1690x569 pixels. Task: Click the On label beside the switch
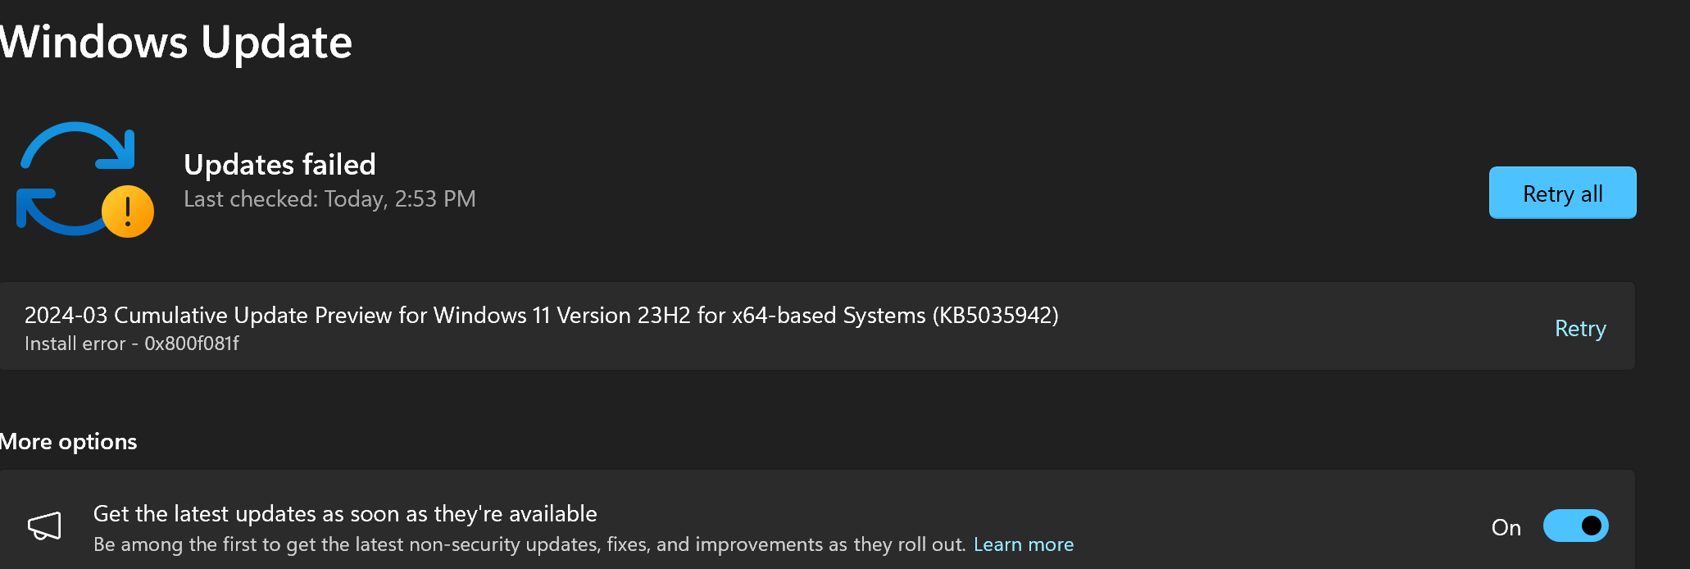(x=1506, y=527)
